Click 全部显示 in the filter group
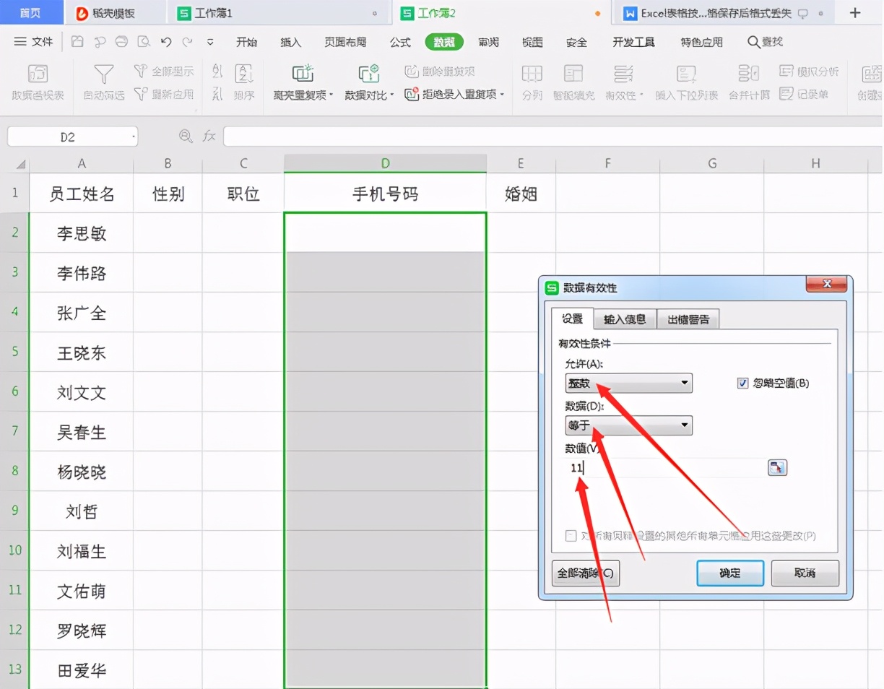This screenshot has width=884, height=689. [164, 71]
